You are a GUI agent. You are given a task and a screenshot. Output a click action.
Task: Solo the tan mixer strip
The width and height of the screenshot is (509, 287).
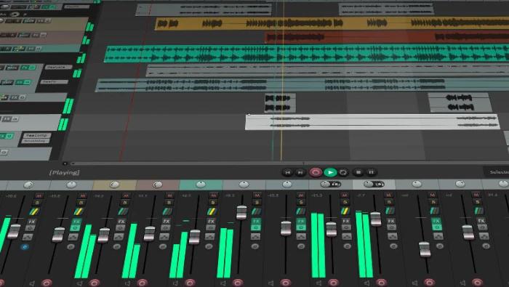pyautogui.click(x=124, y=203)
